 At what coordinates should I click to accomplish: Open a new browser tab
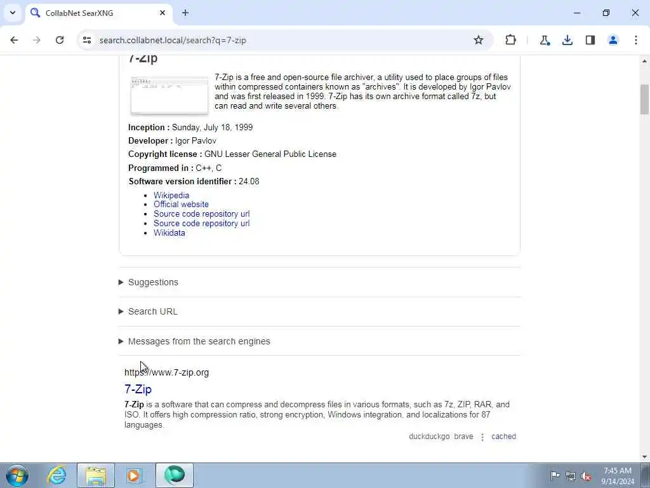coord(185,13)
